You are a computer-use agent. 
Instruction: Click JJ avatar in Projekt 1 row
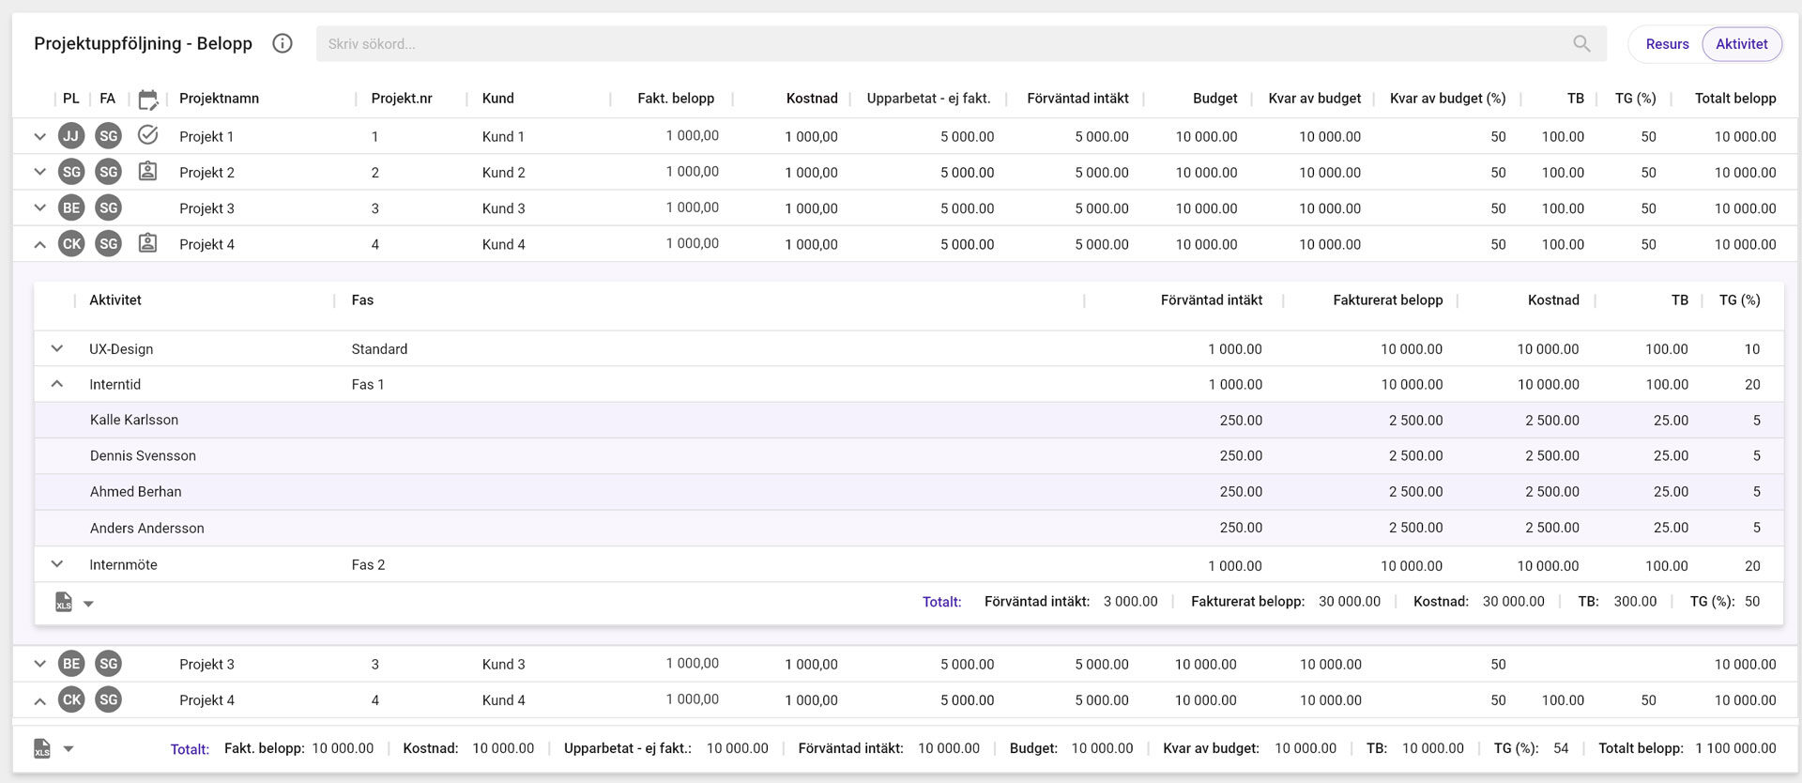[x=71, y=136]
